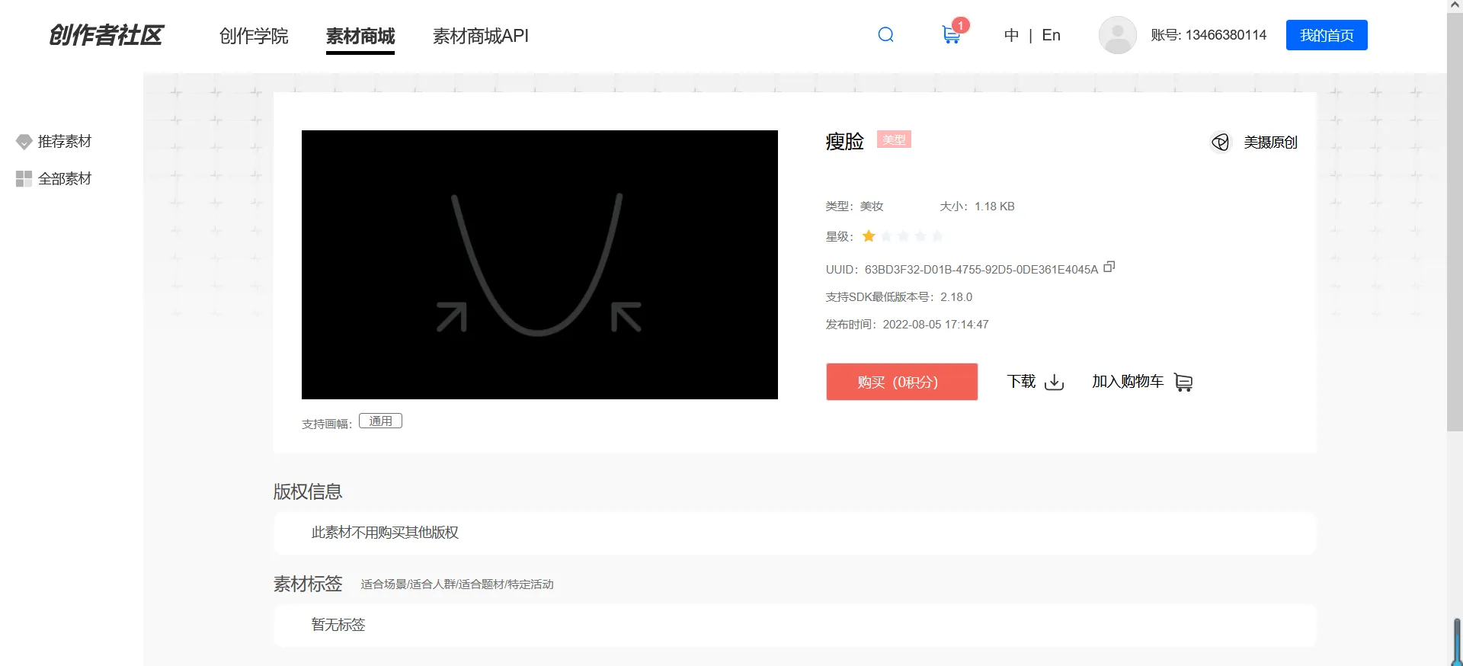Click the 推荐素材 diamond icon
The height and width of the screenshot is (666, 1463).
coord(24,142)
